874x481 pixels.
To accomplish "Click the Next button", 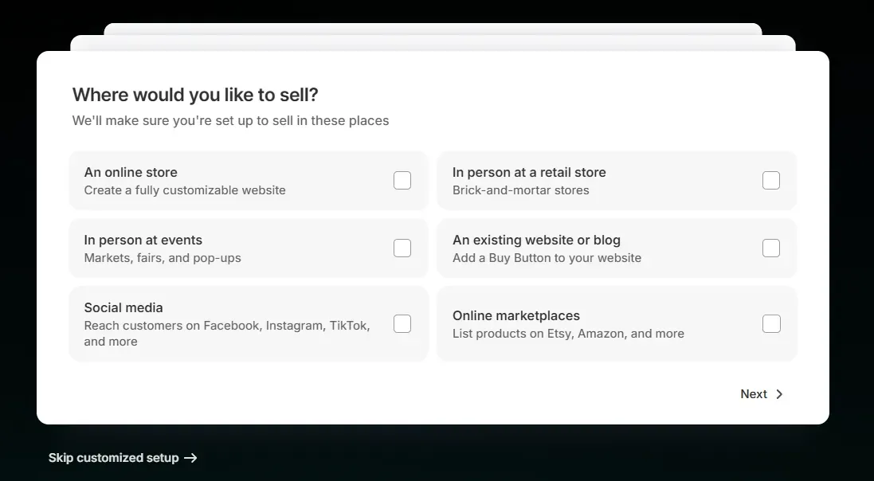I will (752, 393).
